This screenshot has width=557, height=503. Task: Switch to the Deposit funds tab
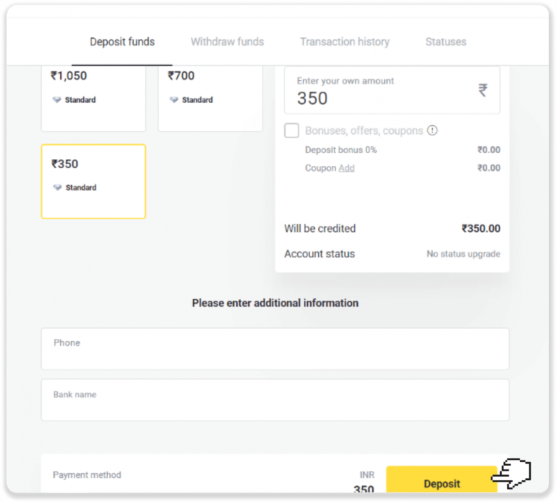122,42
